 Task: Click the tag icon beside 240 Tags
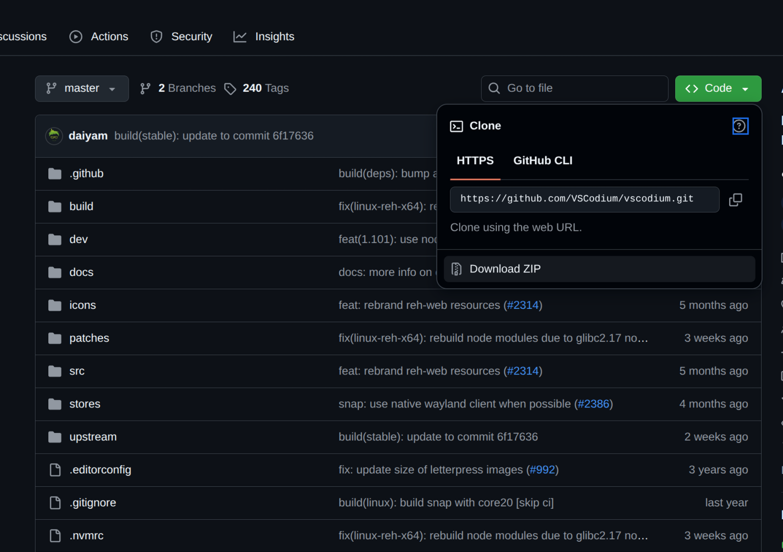[230, 89]
